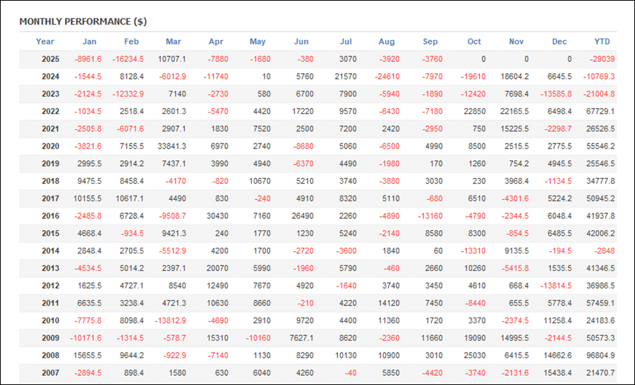Click the -16234.5 value in February 2025
Viewport: 635px width, 385px height.
tap(131, 59)
